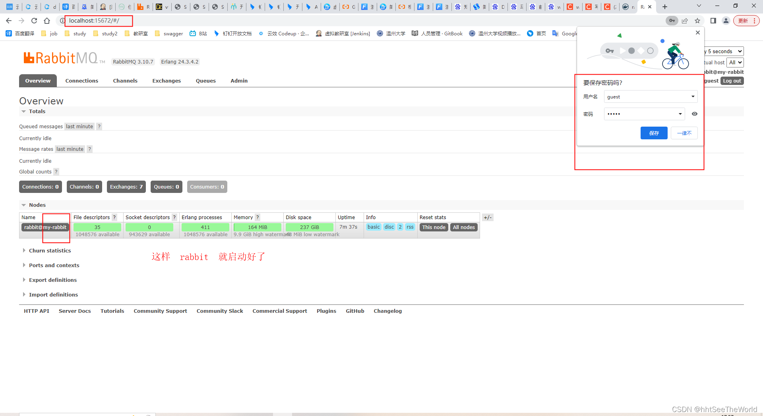Go to the browser home icon
The width and height of the screenshot is (763, 416).
47,21
